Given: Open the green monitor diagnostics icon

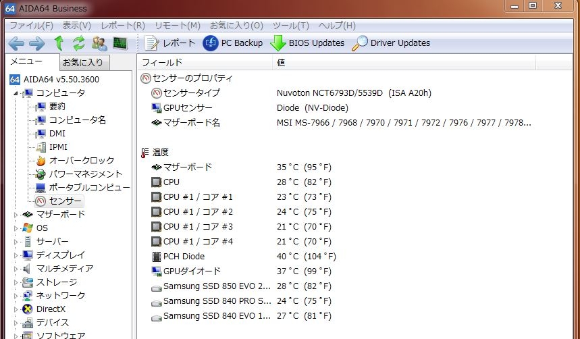Looking at the screenshot, I should (x=120, y=43).
